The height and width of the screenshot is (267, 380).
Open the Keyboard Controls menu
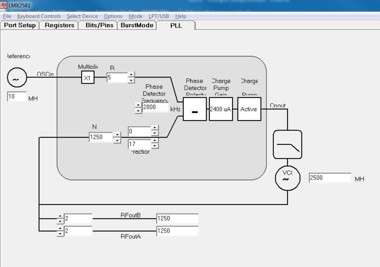(39, 16)
